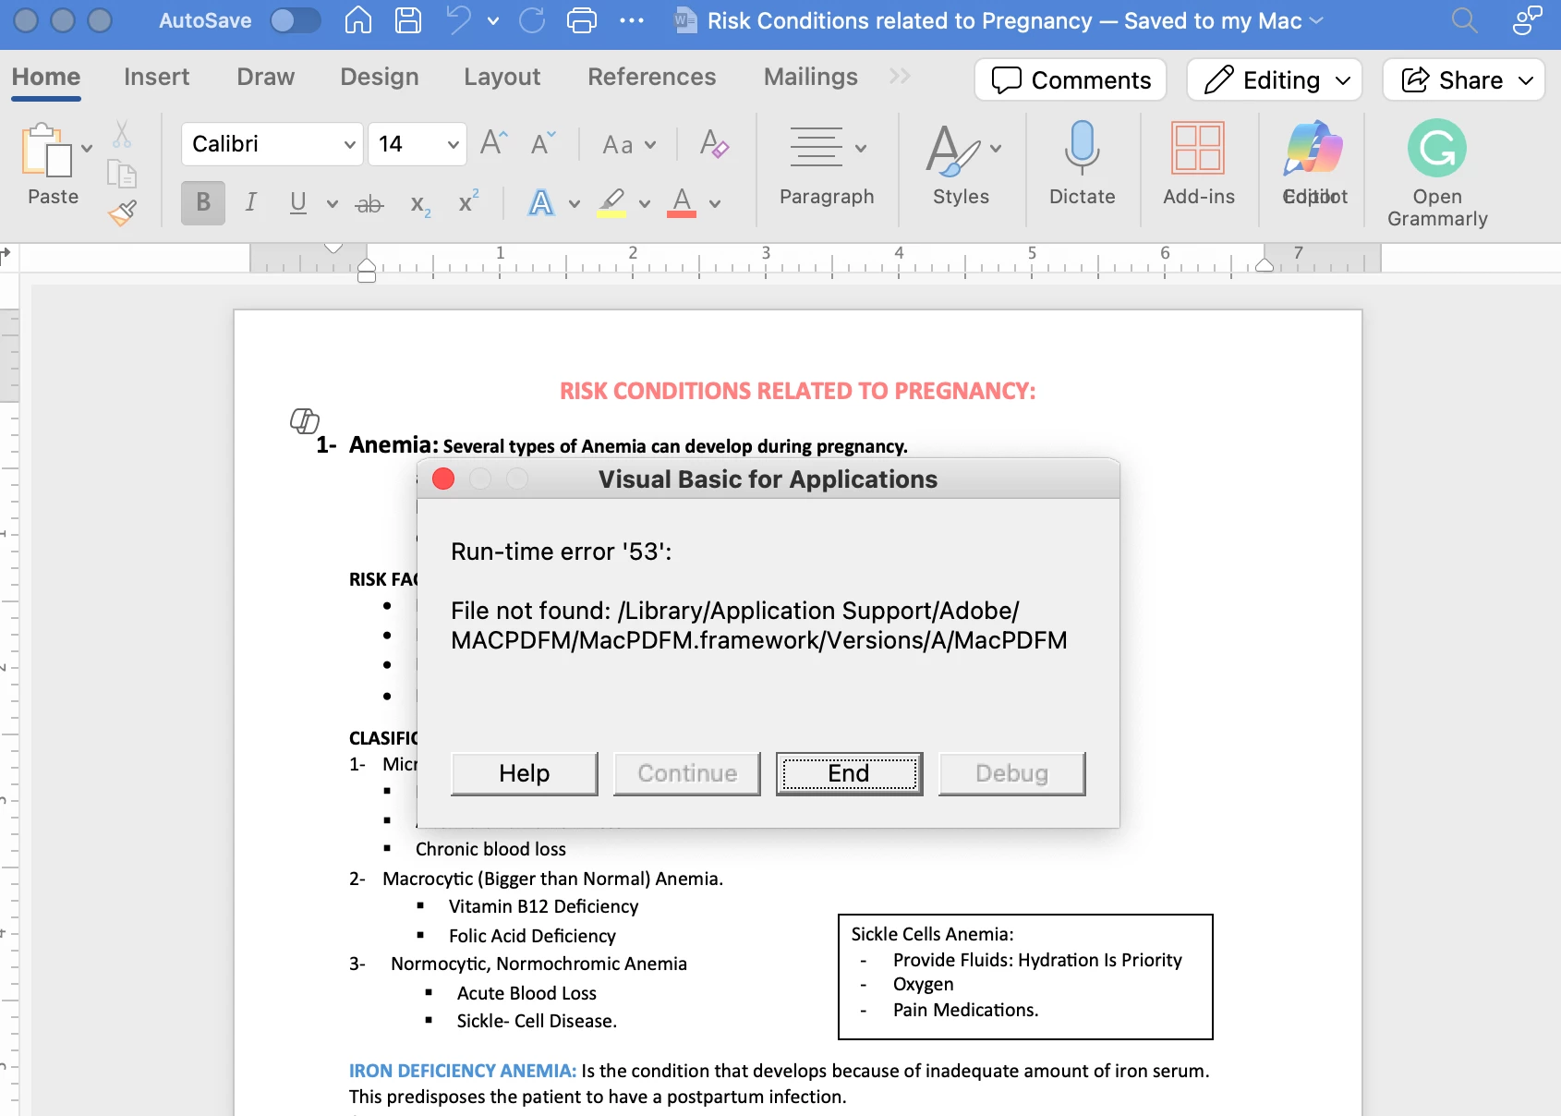
Task: Increase font size
Action: [494, 143]
